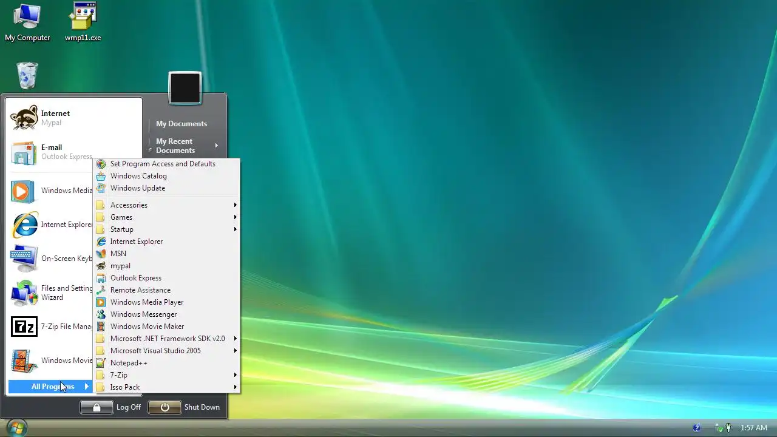Click the 1:57 AM taskbar clock

[753, 428]
